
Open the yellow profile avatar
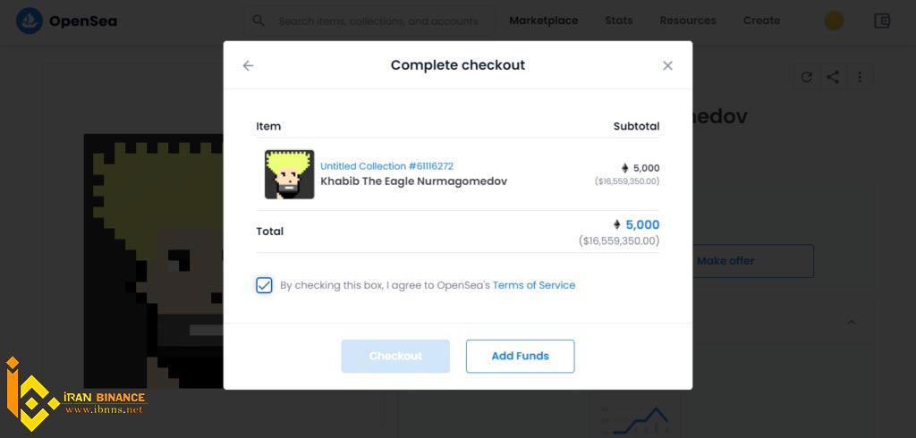pos(834,21)
